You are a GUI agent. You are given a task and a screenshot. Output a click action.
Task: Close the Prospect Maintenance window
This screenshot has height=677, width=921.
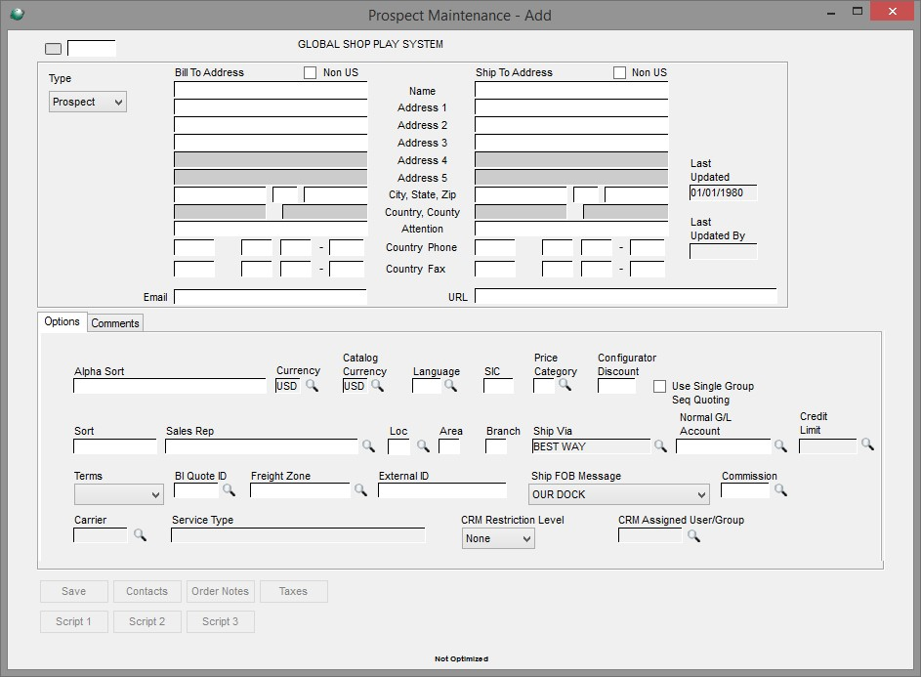coord(892,12)
